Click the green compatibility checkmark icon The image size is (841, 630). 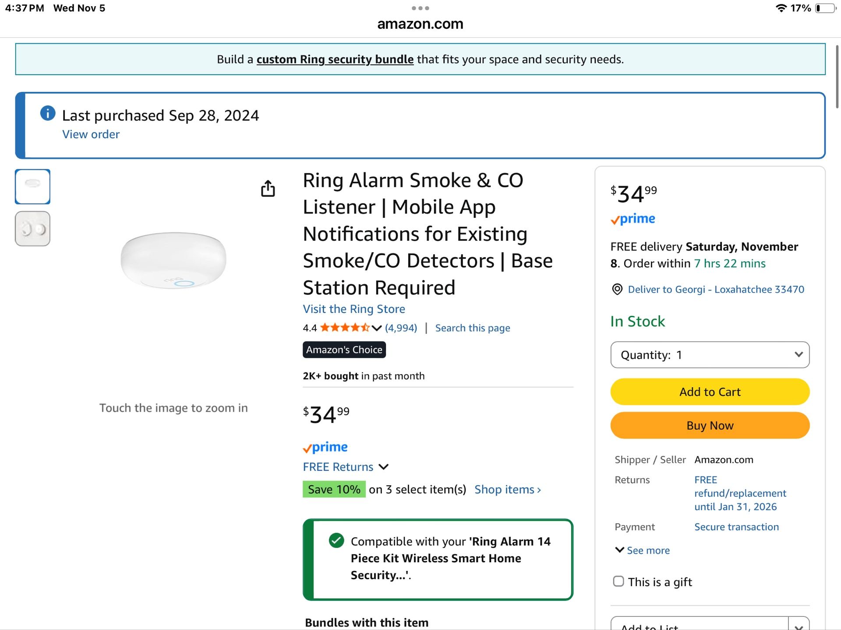[336, 541]
